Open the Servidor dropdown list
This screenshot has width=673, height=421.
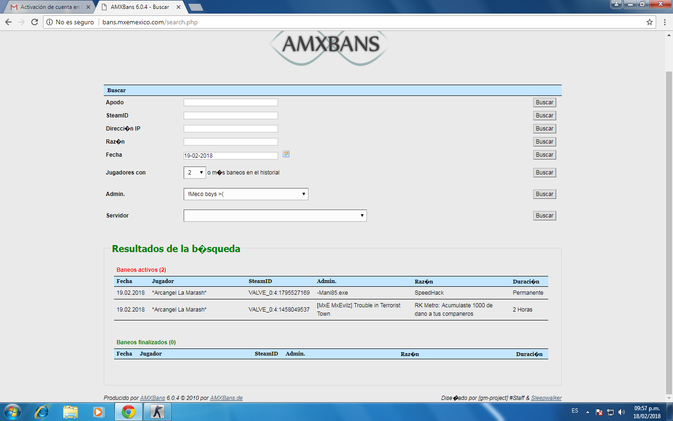pos(275,216)
